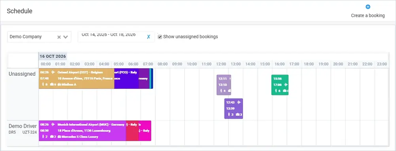396x151 pixels.
Task: Click the blue plus Create a booking icon
Action: point(368,7)
